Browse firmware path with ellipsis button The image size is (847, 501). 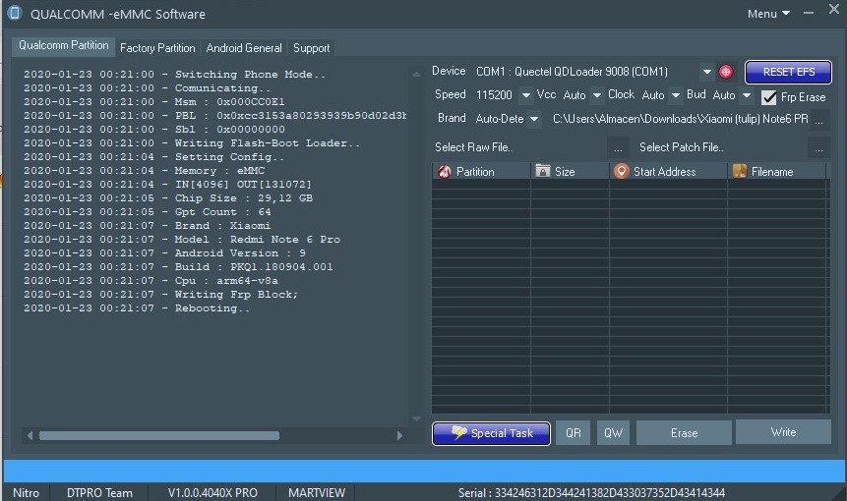pos(818,120)
